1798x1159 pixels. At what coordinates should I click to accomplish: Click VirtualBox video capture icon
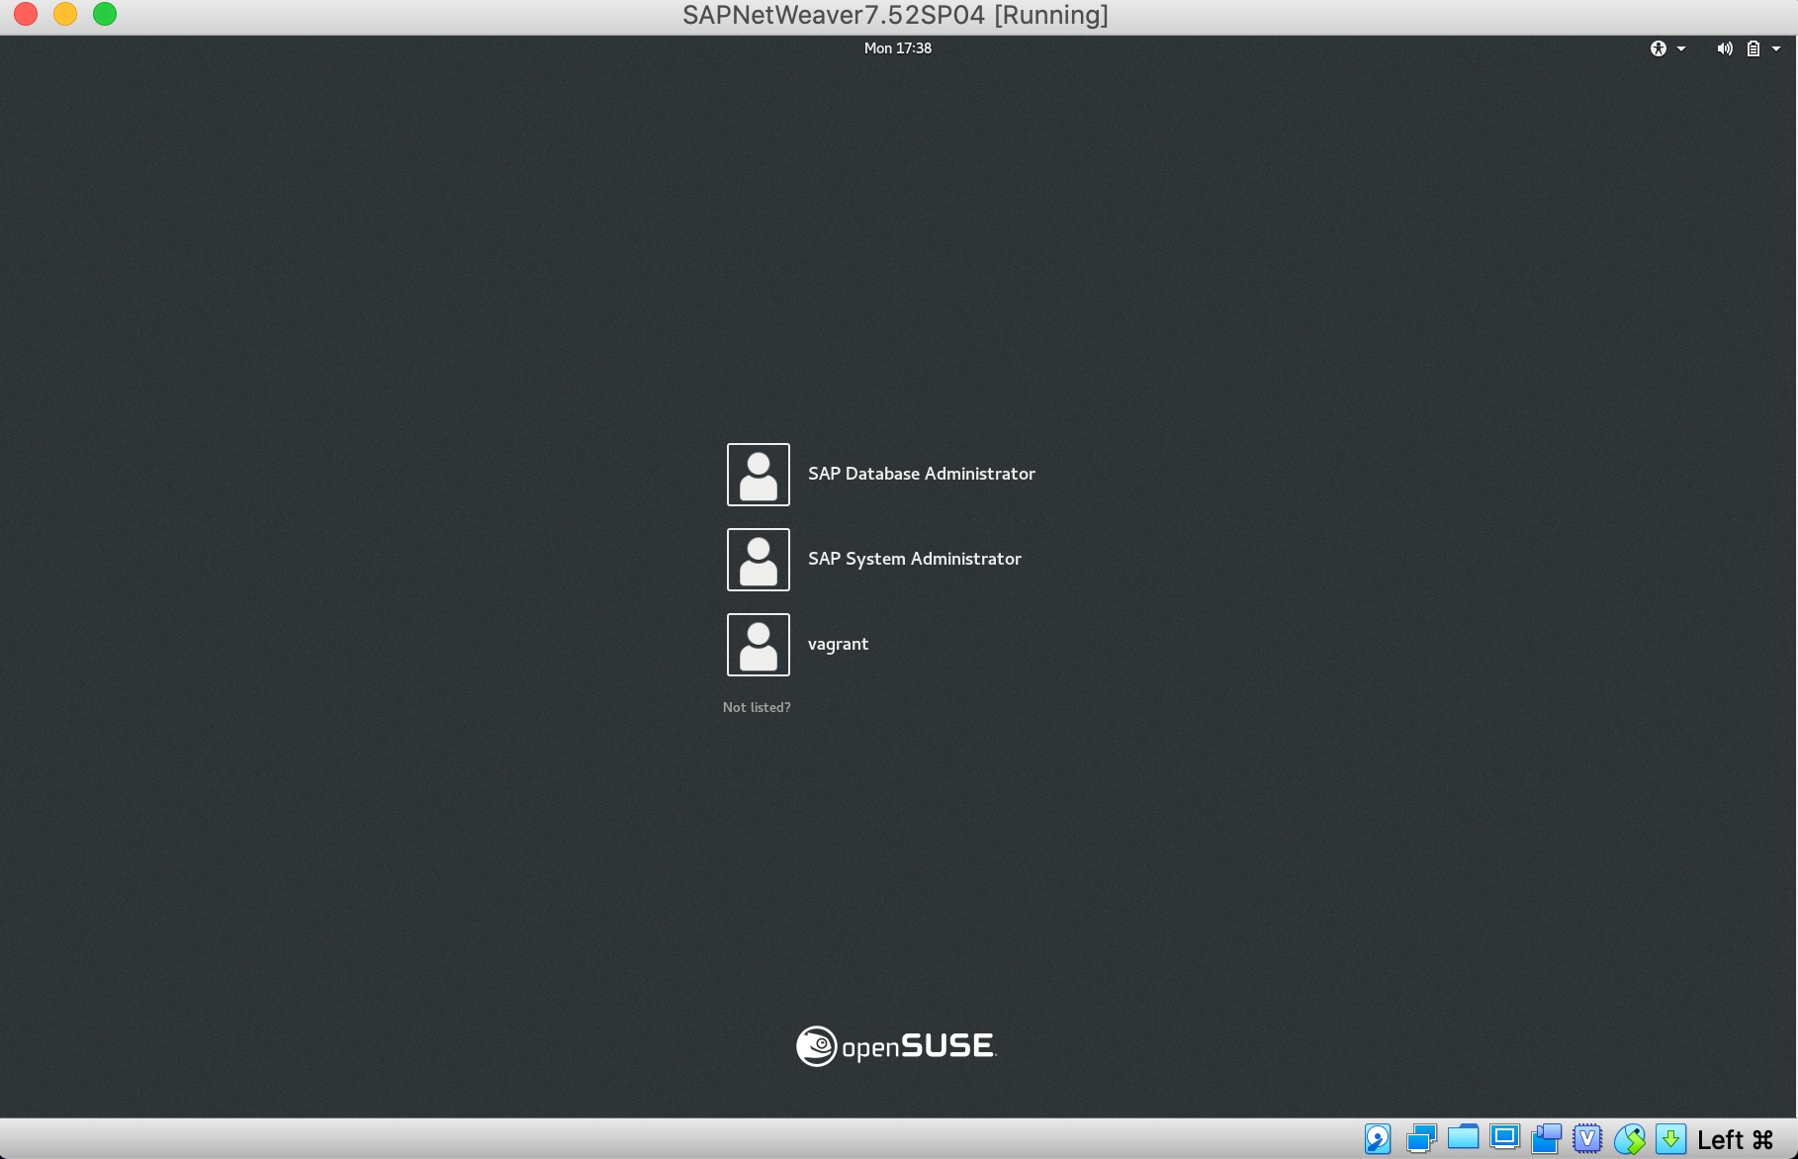tap(1546, 1139)
